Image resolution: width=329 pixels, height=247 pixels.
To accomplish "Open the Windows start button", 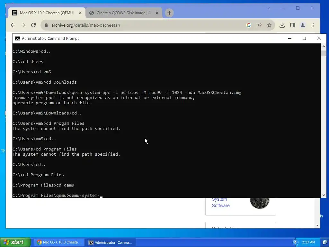I will [15, 242].
